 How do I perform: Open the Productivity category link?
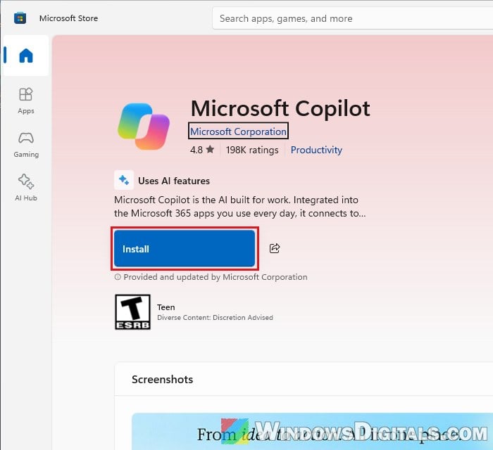tap(316, 150)
